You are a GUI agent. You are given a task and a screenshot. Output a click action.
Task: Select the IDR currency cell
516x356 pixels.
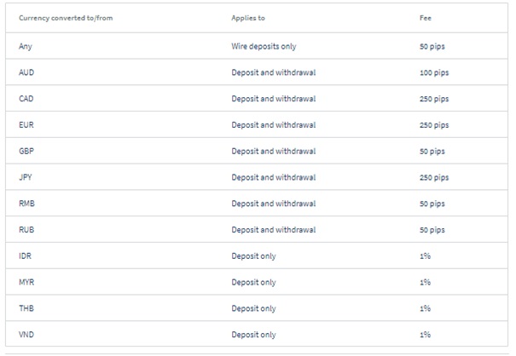pyautogui.click(x=25, y=256)
